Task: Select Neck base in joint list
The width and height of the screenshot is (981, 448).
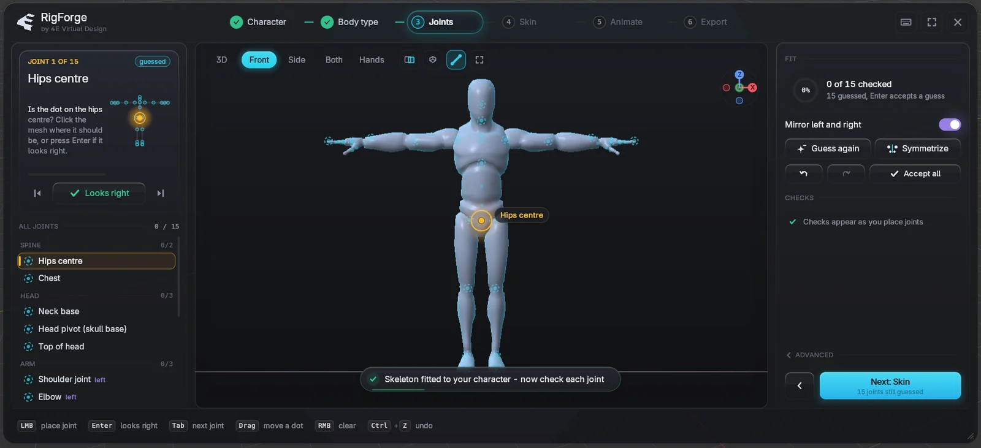Action: pyautogui.click(x=97, y=311)
